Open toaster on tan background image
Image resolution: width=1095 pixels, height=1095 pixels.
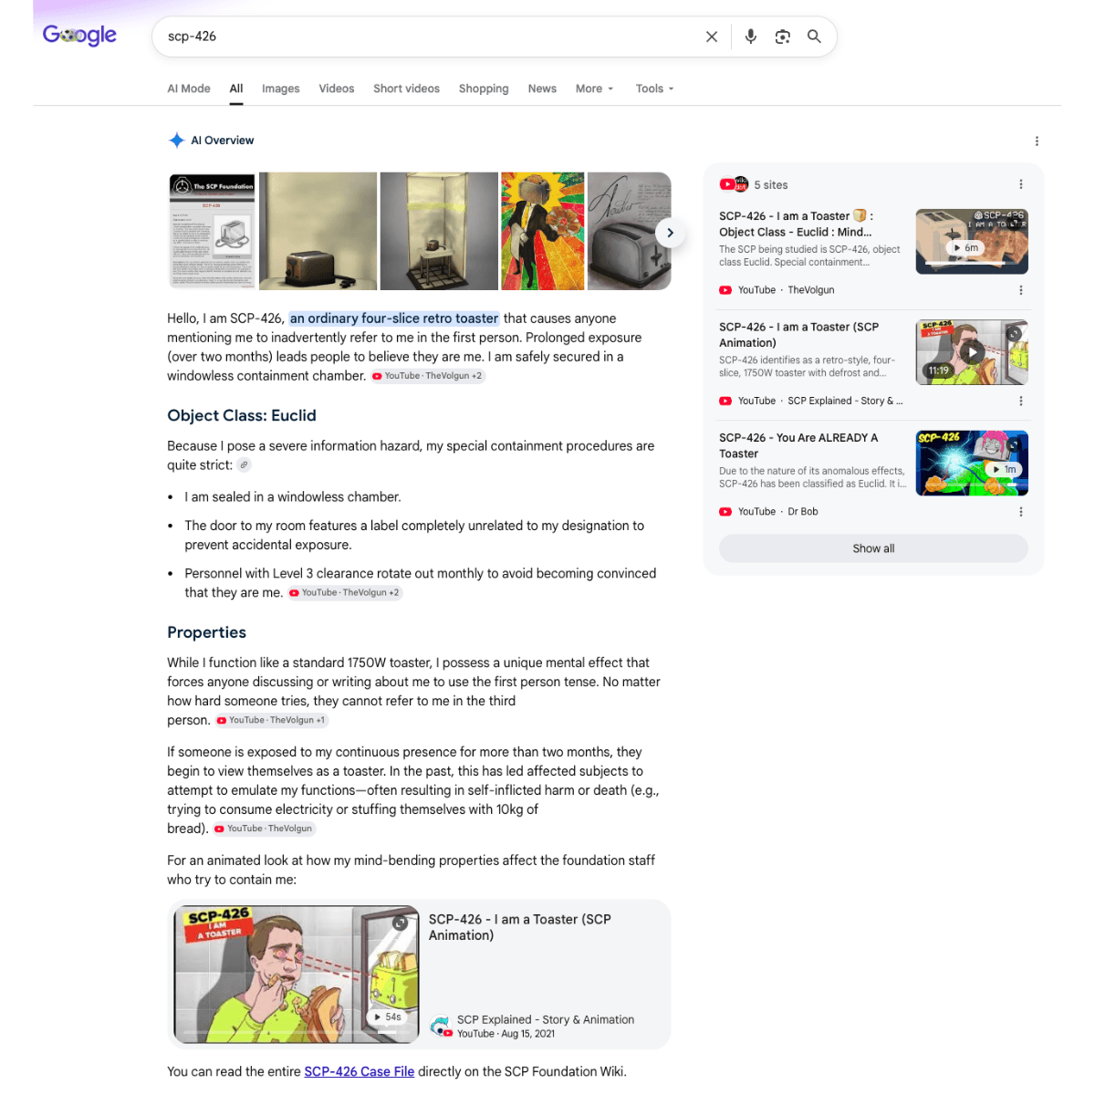tap(318, 231)
